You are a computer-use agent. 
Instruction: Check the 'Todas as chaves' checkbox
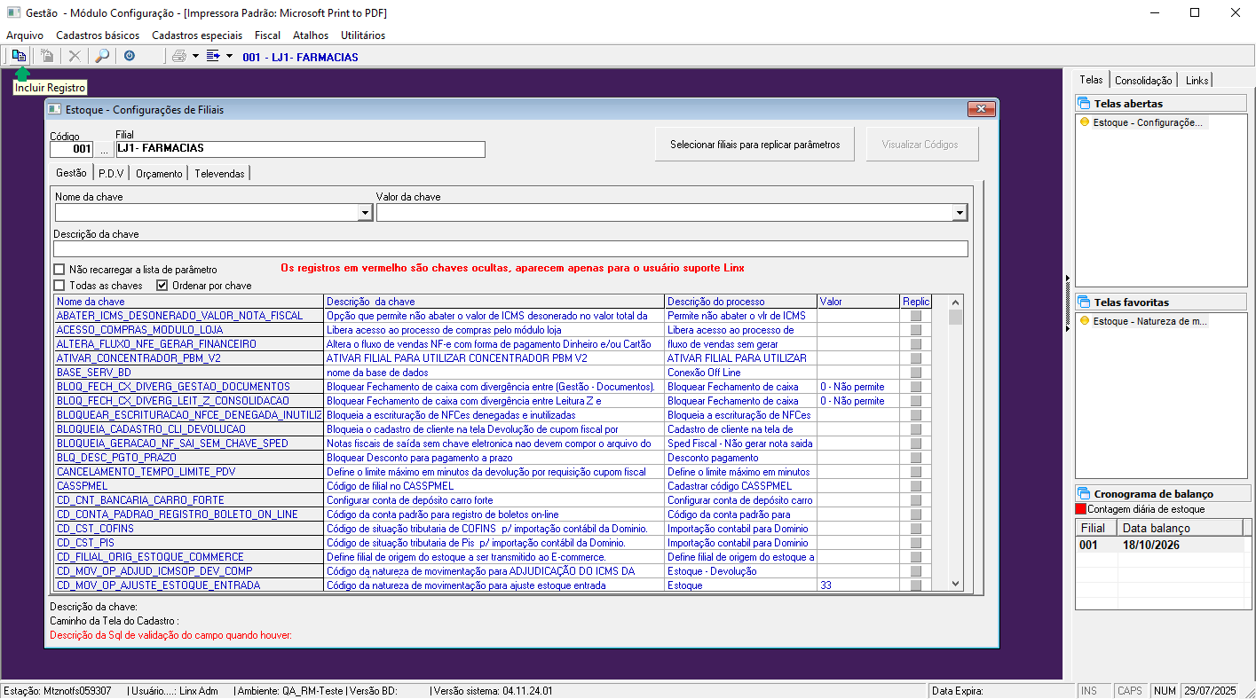[x=59, y=286]
